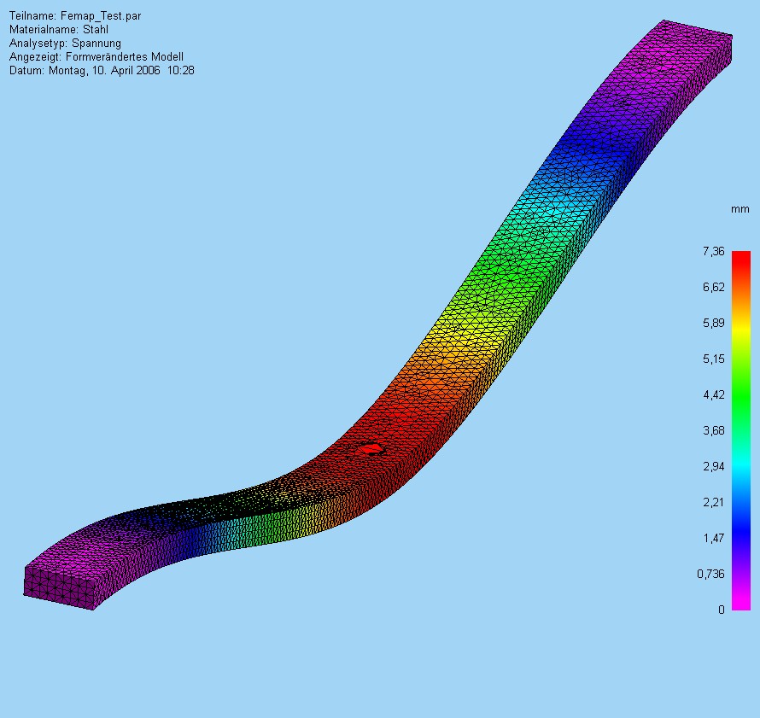Click the 'Datum: Montag, 10. April 2006' line
Screen dimensions: 760x718
102,70
